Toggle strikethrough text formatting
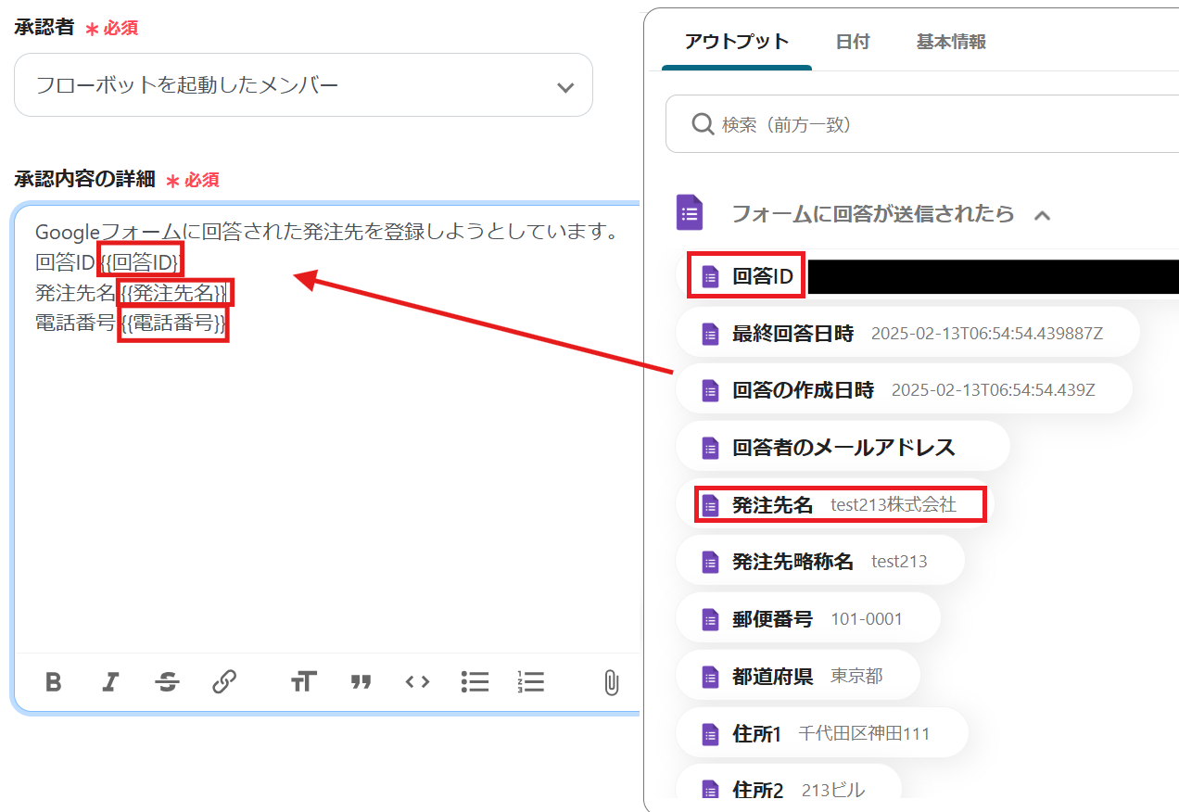1179x812 pixels. click(x=168, y=682)
